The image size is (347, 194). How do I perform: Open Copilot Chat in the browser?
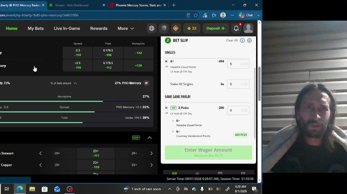[249, 15]
